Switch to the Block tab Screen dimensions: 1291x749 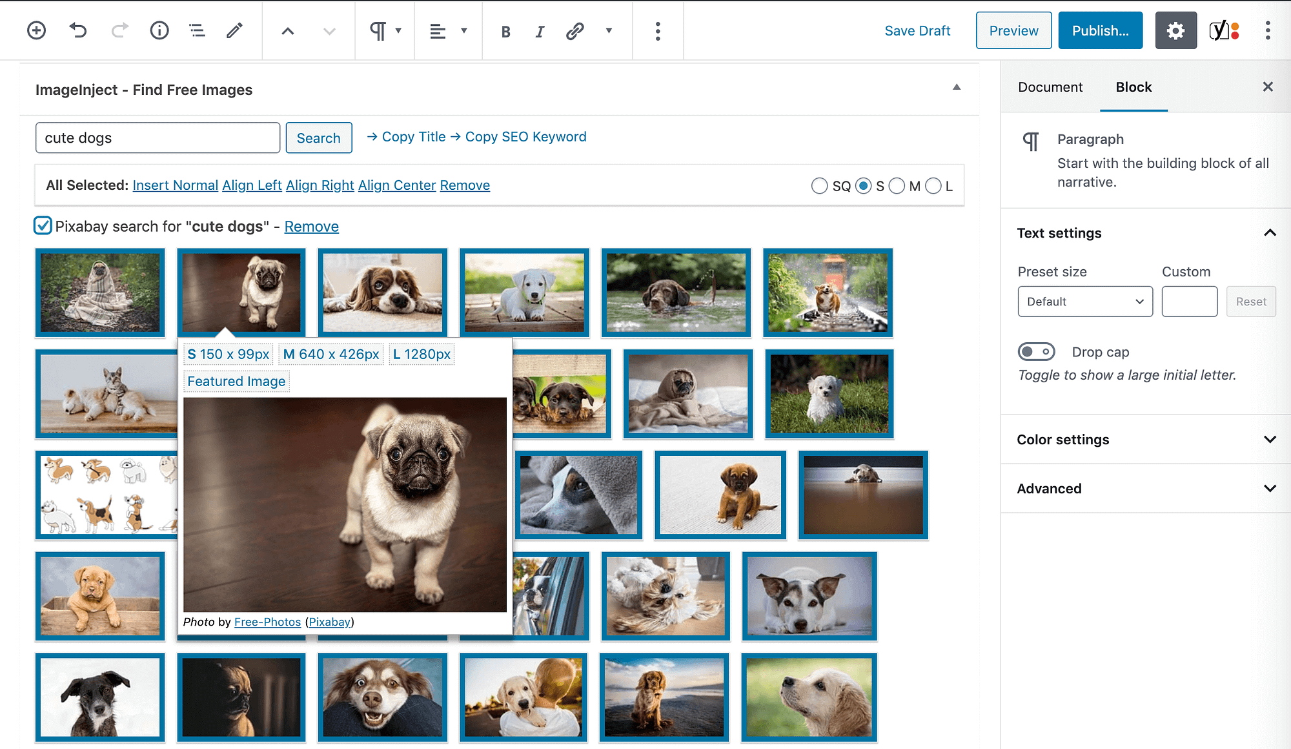tap(1133, 87)
